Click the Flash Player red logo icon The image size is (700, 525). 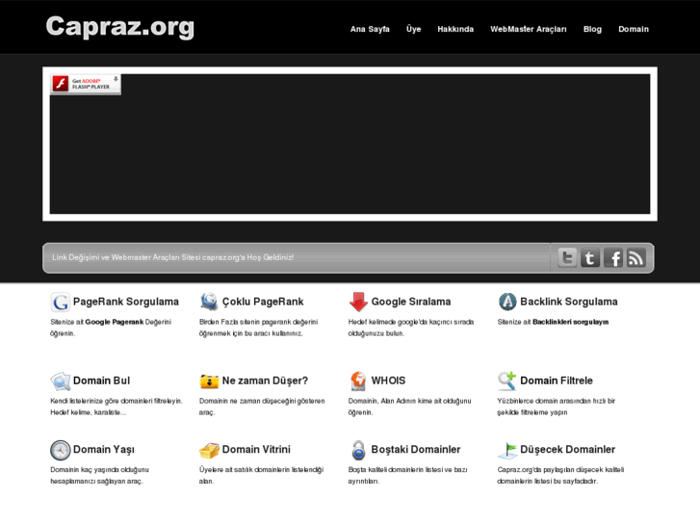[61, 84]
